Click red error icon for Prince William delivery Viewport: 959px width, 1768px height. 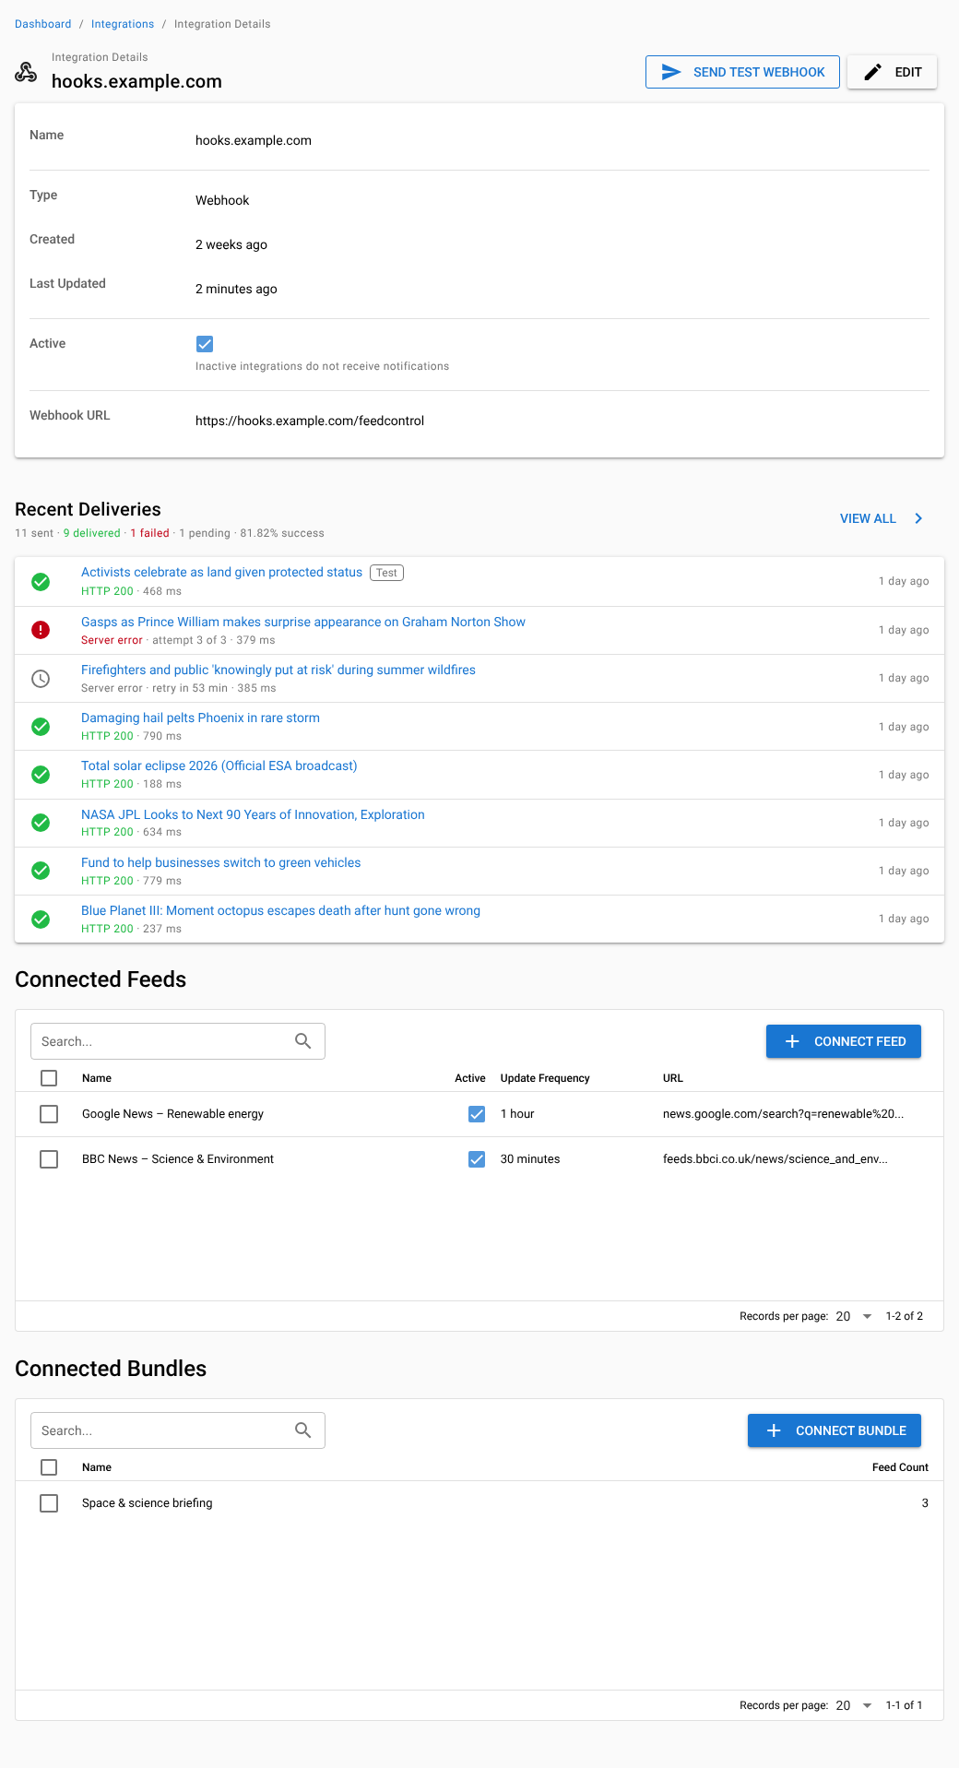[x=41, y=630]
